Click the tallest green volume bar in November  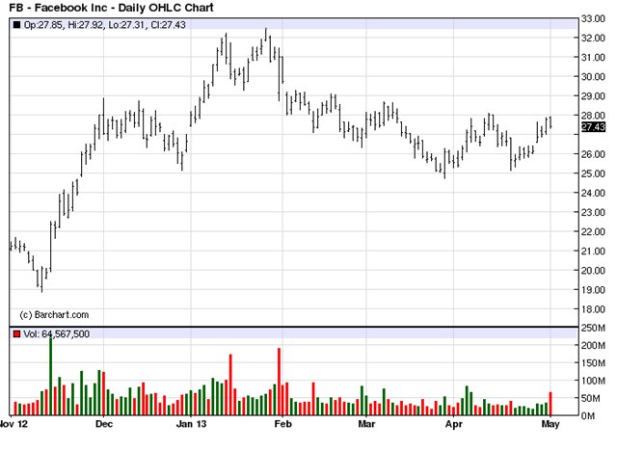[51, 376]
